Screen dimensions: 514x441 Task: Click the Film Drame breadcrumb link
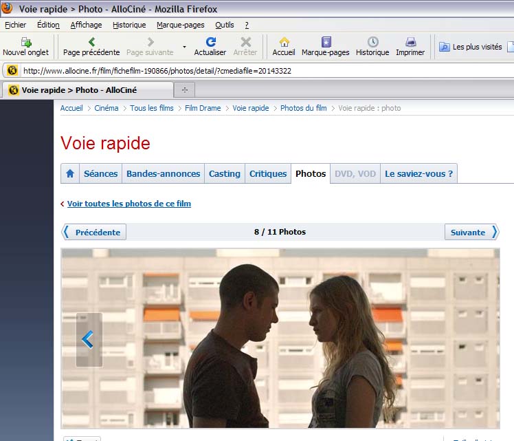coord(203,108)
